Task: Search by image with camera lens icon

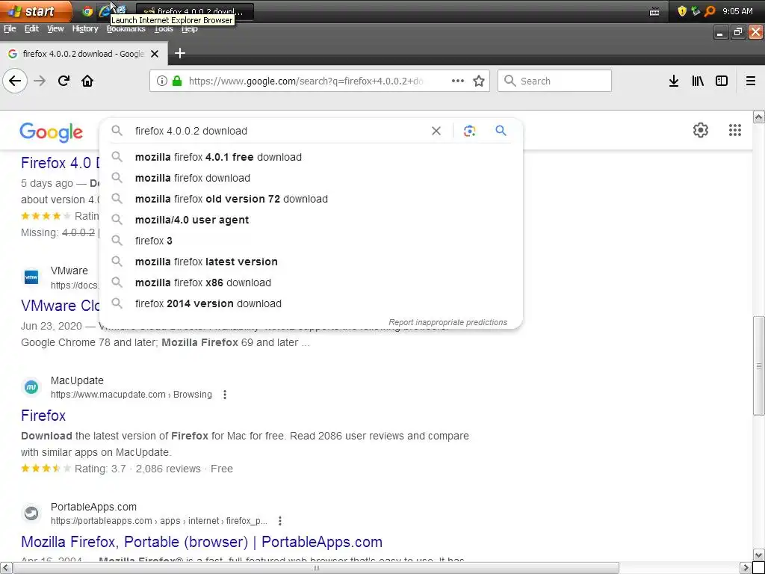Action: click(x=469, y=131)
